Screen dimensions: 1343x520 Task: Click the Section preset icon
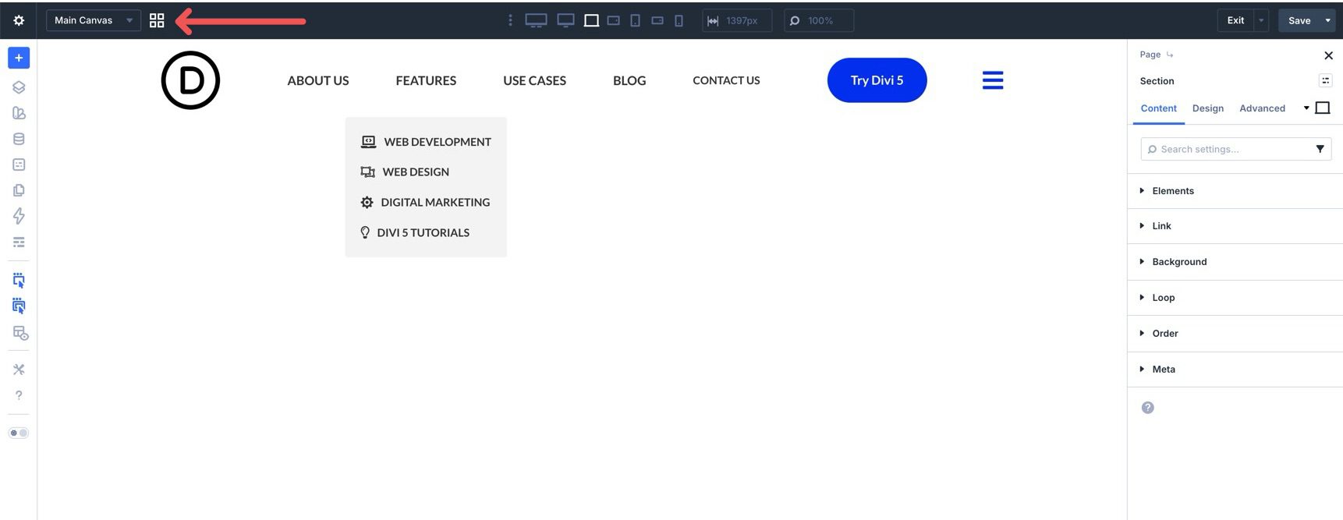pyautogui.click(x=1325, y=80)
